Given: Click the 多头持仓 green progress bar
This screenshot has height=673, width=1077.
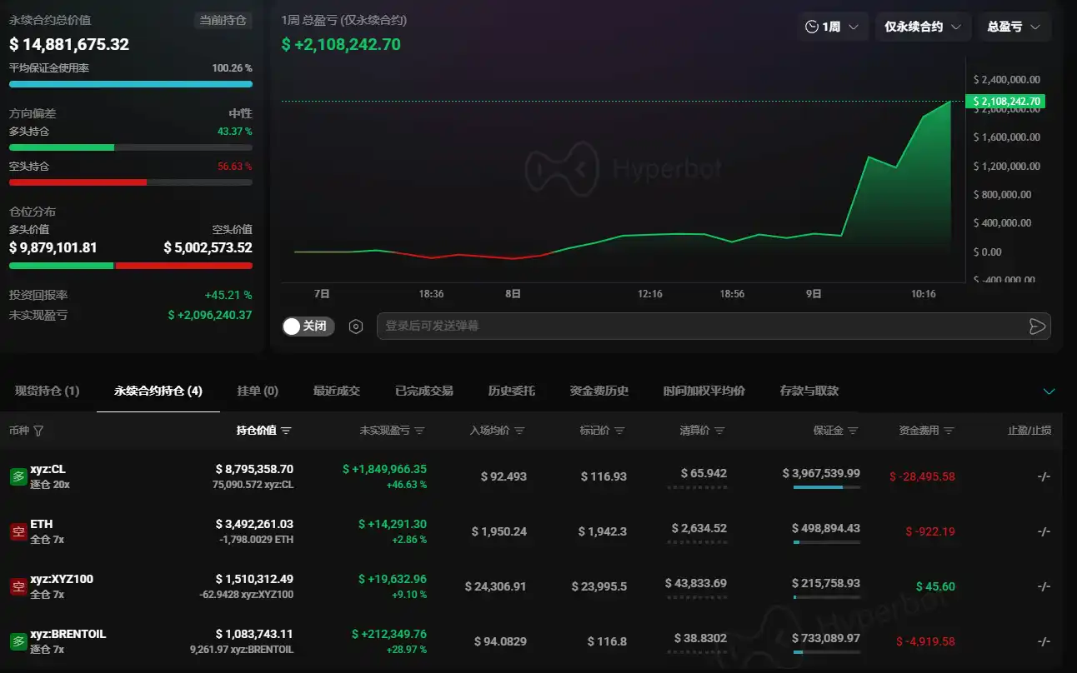Looking at the screenshot, I should point(130,147).
